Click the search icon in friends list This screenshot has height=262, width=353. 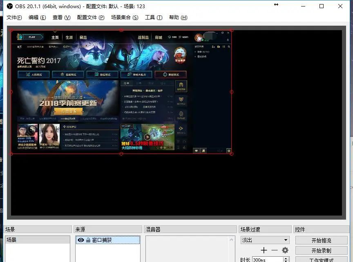coord(229,47)
